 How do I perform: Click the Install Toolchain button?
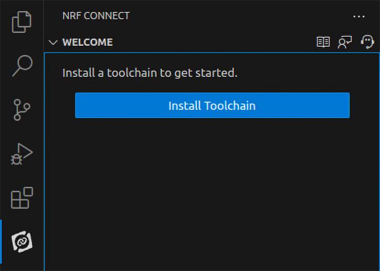(212, 106)
